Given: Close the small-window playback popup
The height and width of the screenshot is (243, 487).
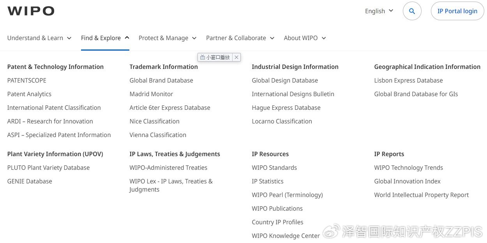Looking at the screenshot, I should pos(236,57).
